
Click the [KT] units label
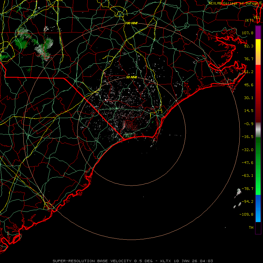pos(250,20)
